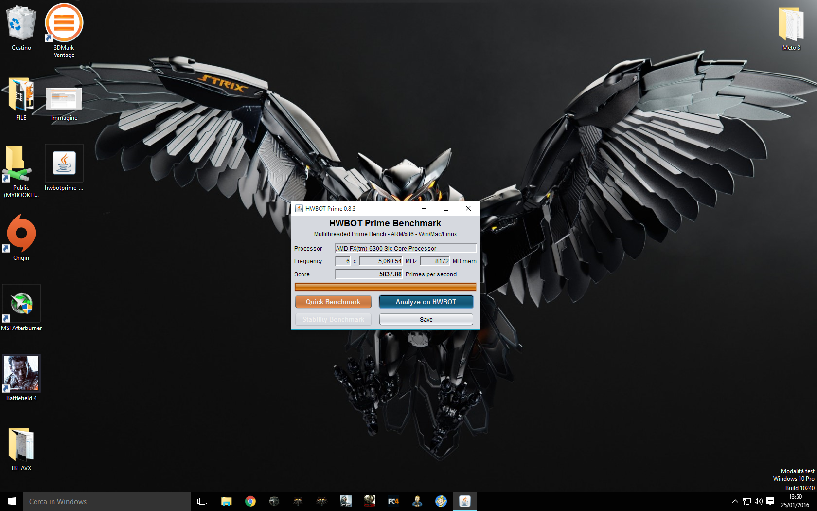This screenshot has height=511, width=817.
Task: Switch to the Java HWBOT Prime taskbar icon
Action: pyautogui.click(x=465, y=501)
